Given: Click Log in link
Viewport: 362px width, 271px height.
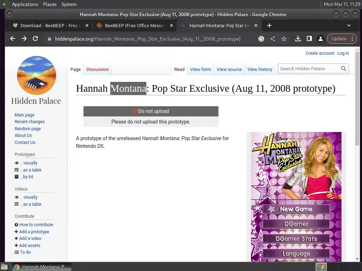Looking at the screenshot, I should pos(343,53).
